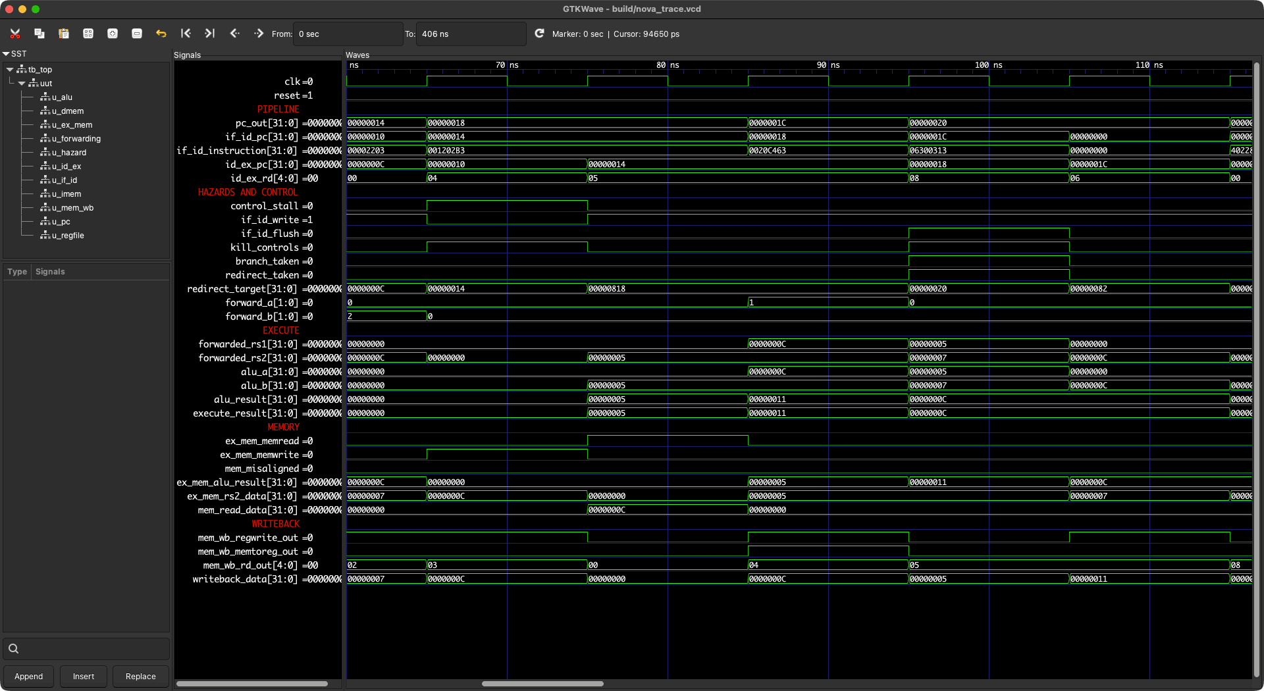
Task: Select the control_stall signal
Action: (264, 206)
